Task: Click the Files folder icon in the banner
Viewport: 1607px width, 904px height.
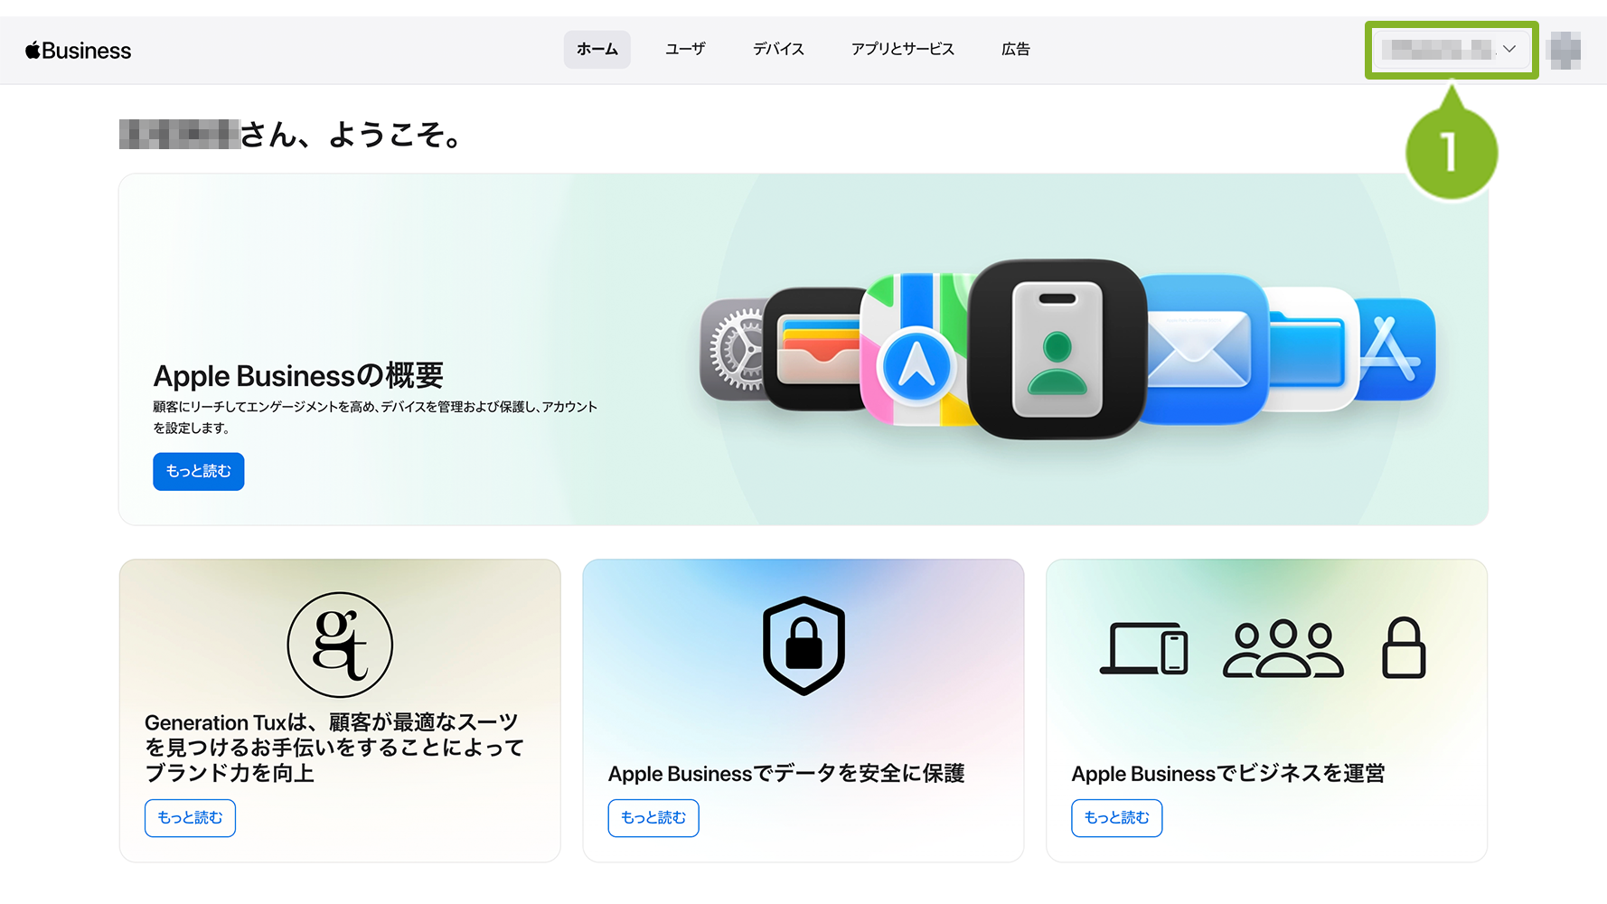Action: pos(1308,349)
